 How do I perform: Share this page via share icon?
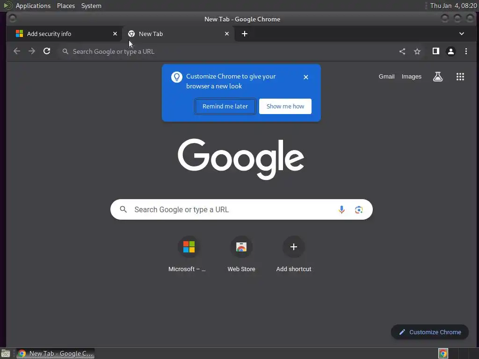(x=402, y=51)
